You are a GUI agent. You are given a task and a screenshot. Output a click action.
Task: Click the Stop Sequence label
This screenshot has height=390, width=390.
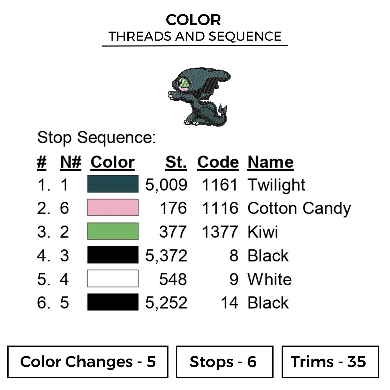(x=96, y=137)
